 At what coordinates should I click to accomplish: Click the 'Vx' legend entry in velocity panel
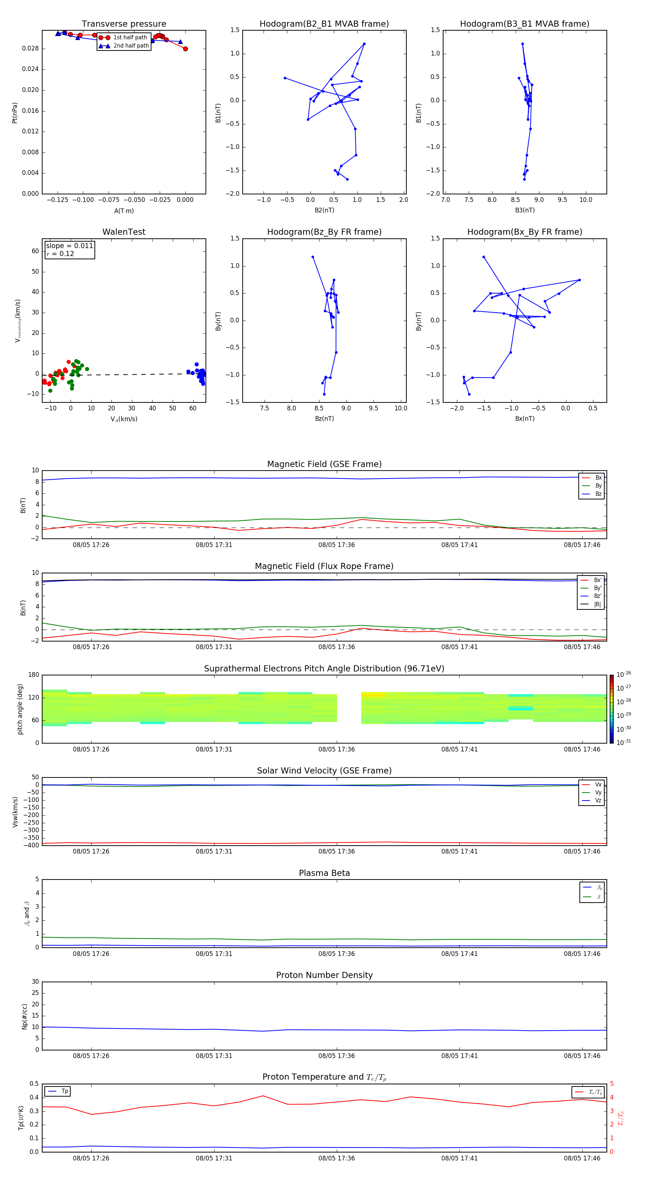pos(592,784)
